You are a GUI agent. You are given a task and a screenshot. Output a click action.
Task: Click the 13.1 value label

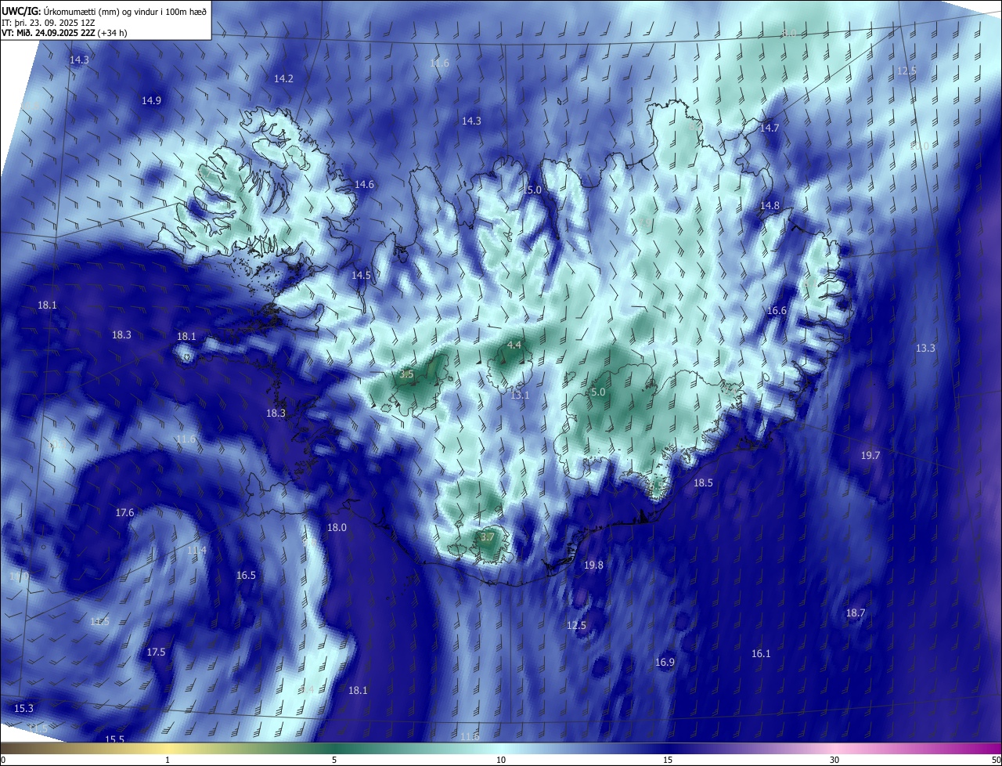click(x=520, y=396)
